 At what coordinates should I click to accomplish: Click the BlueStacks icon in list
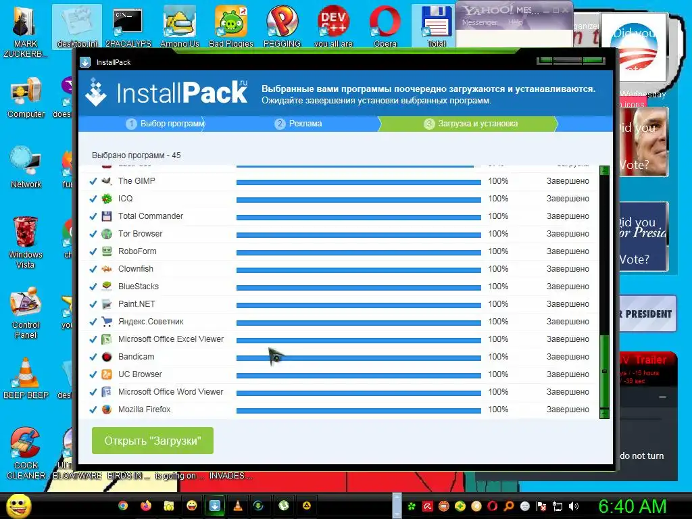coord(106,287)
